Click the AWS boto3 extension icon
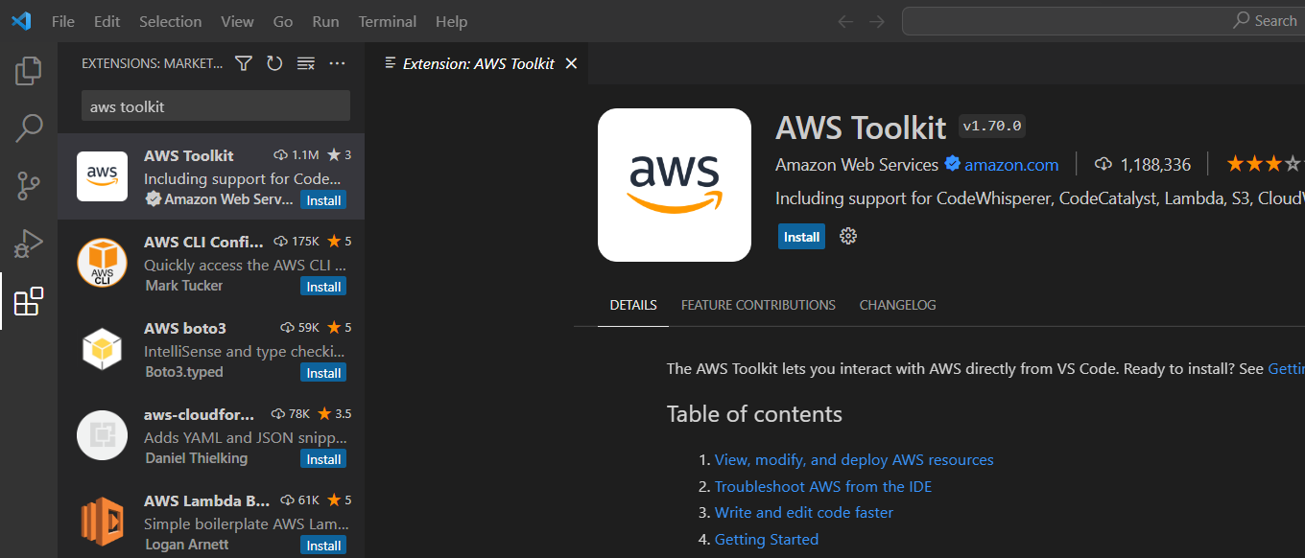This screenshot has height=558, width=1305. click(102, 349)
